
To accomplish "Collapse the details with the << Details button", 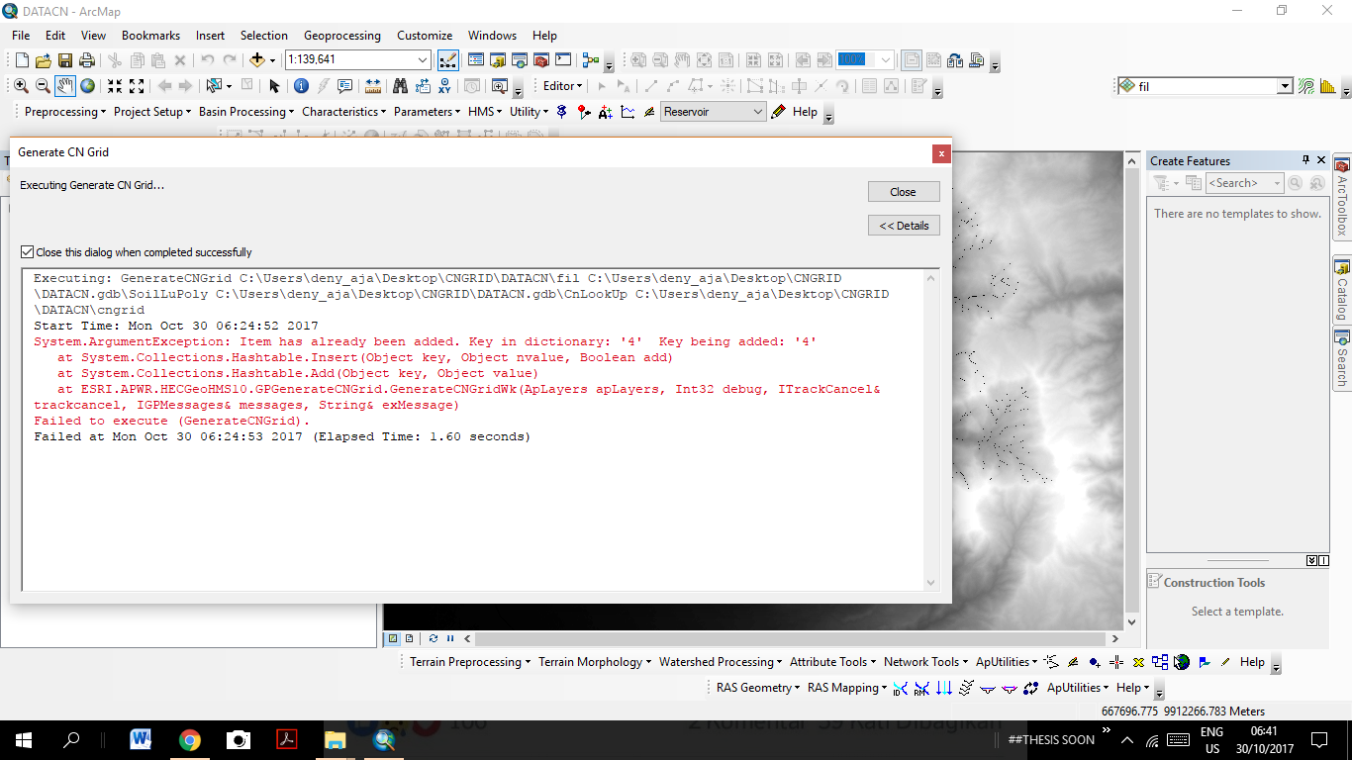I will (904, 226).
